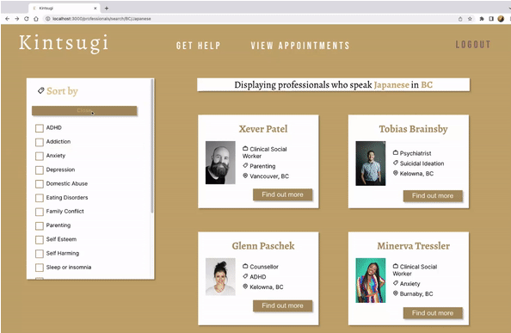
Task: Click the address bar URL field
Action: click(x=251, y=19)
